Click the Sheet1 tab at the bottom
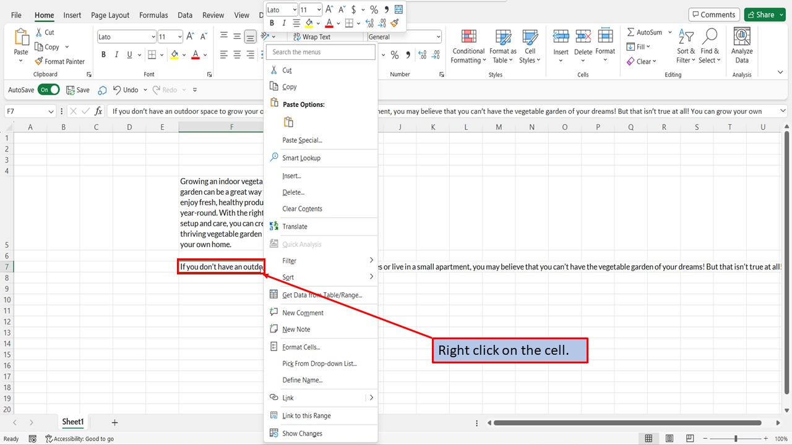This screenshot has width=792, height=445. (72, 422)
